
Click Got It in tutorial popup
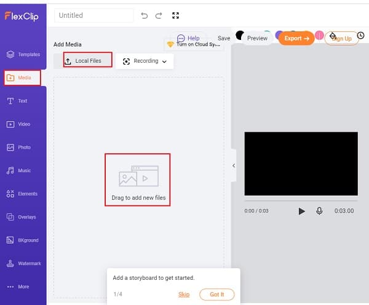tap(216, 295)
